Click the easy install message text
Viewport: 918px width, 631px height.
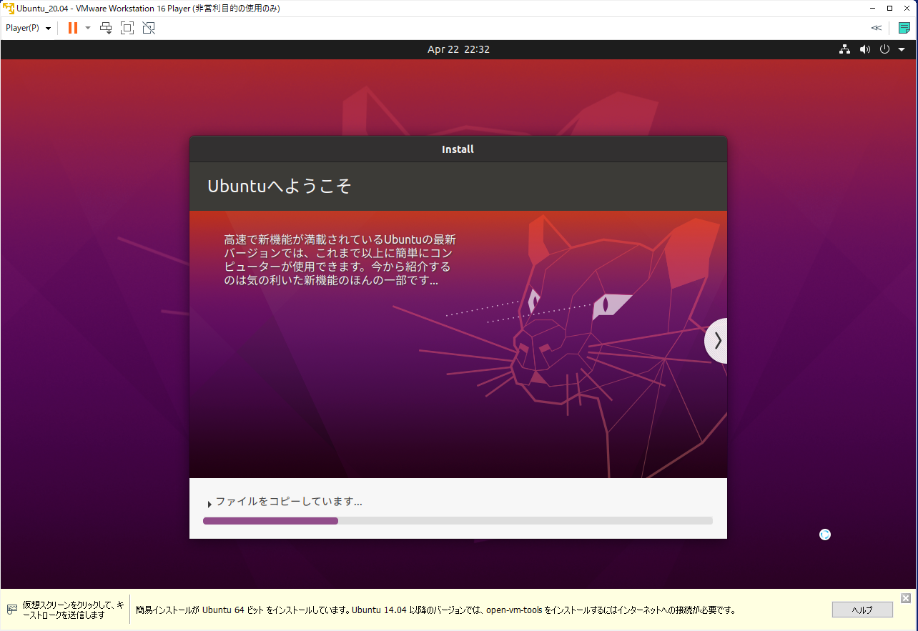point(435,610)
